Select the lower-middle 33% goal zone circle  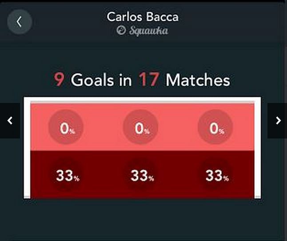click(x=140, y=175)
